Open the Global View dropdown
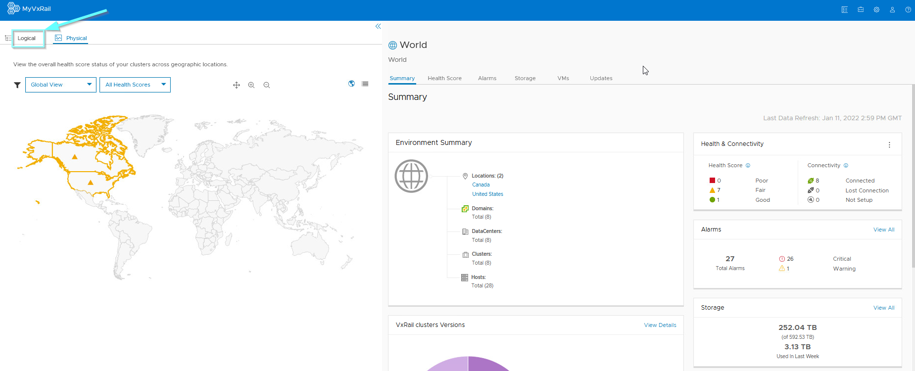Viewport: 915px width, 371px height. tap(61, 85)
